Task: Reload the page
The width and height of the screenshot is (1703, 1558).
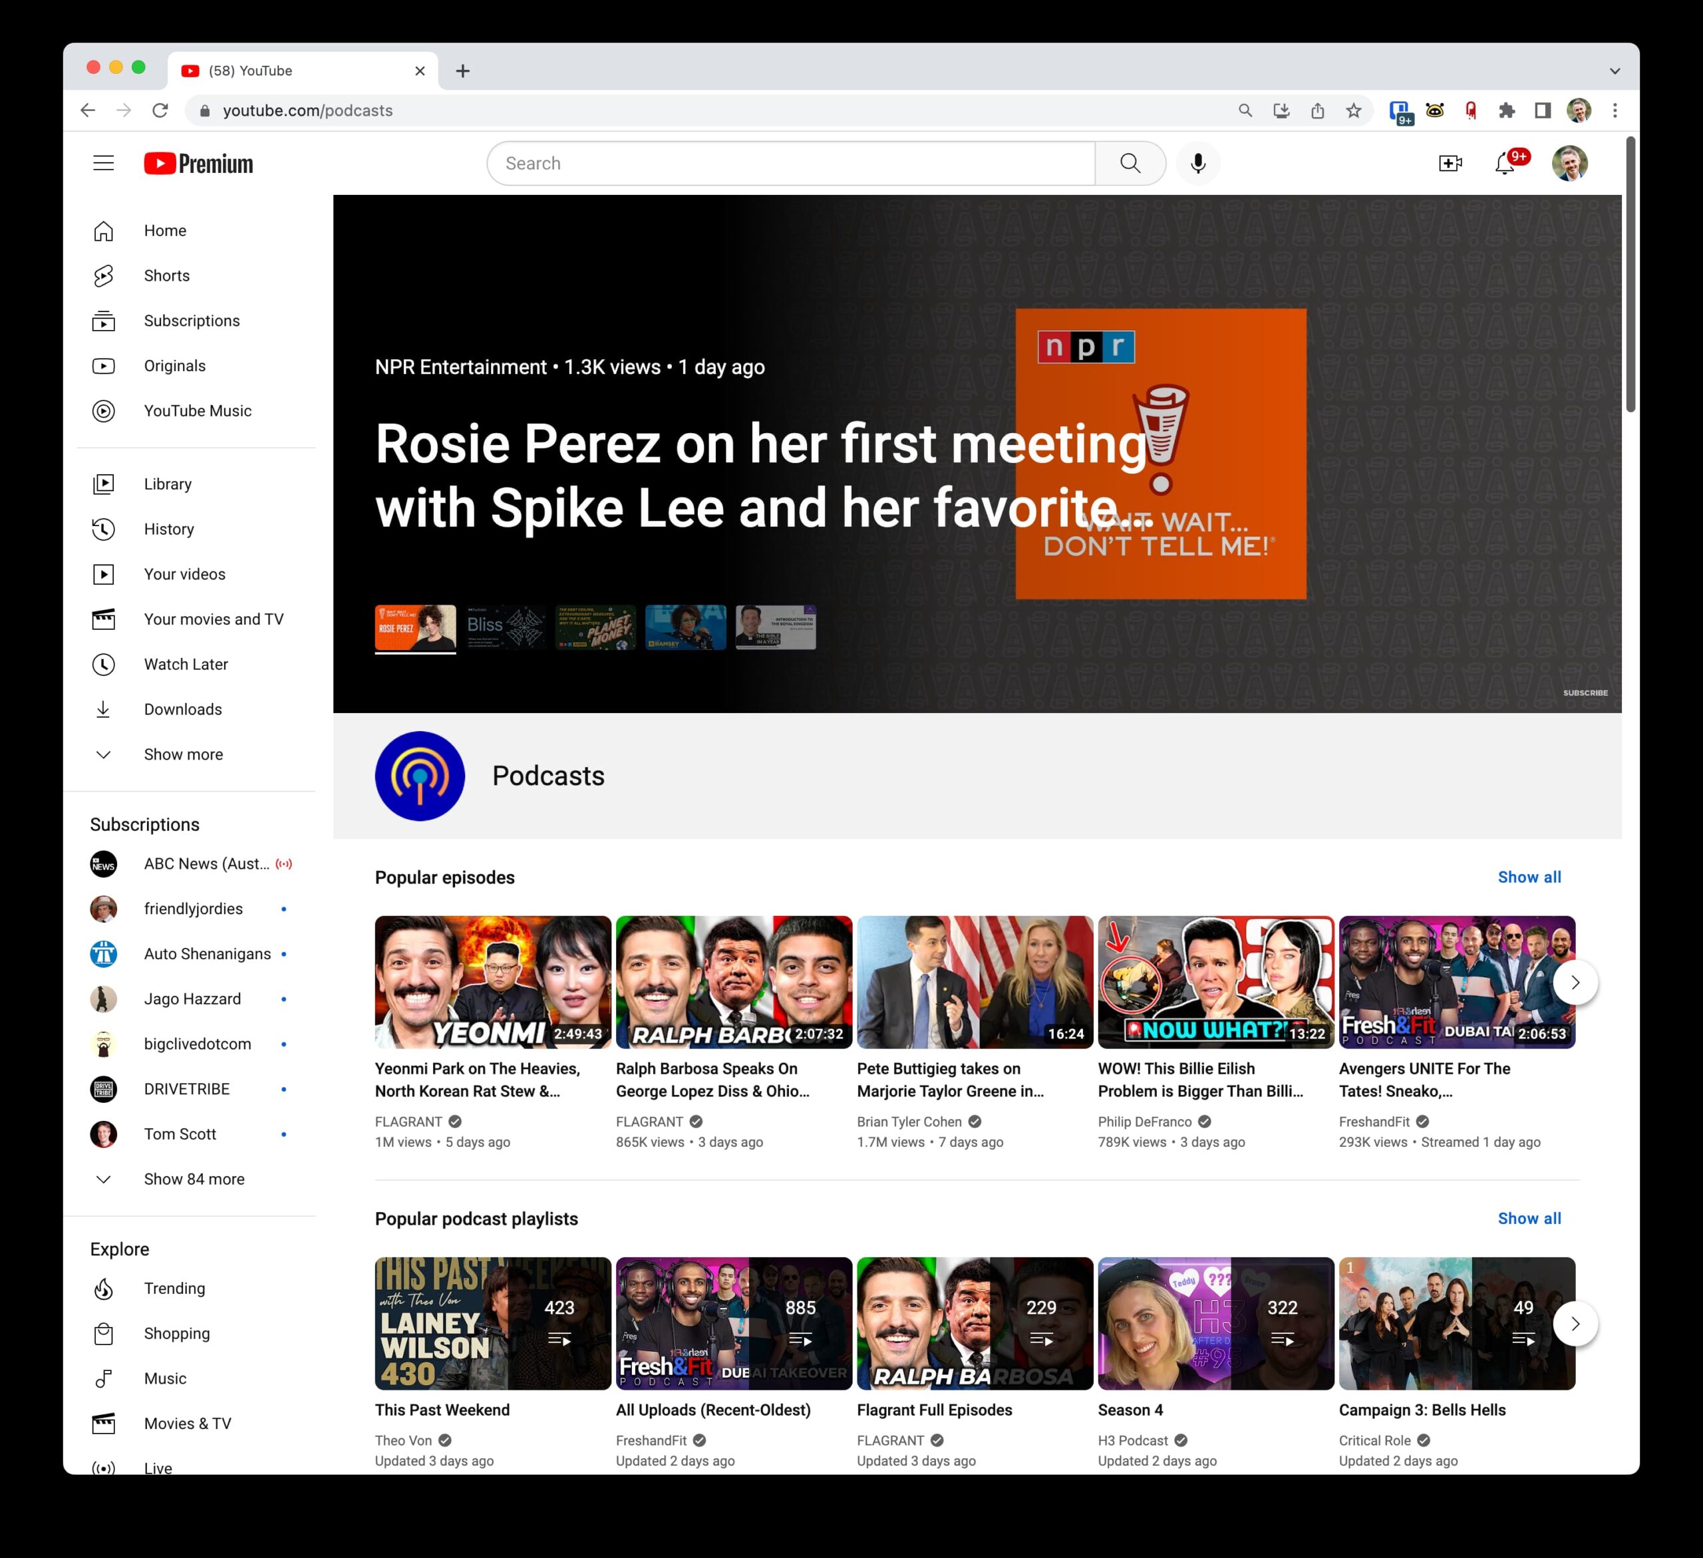Action: pyautogui.click(x=160, y=110)
